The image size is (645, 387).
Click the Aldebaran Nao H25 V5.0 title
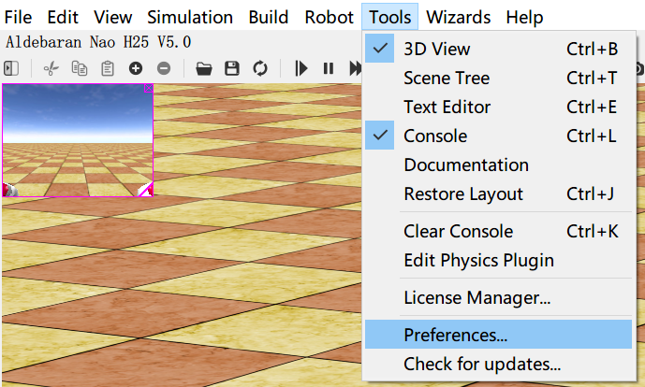(98, 42)
